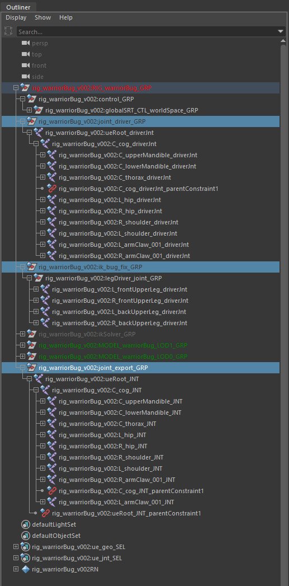Expand globalSRT_CTL_worldSpace_GRP
Screen dimensions: 289x586
[29, 110]
